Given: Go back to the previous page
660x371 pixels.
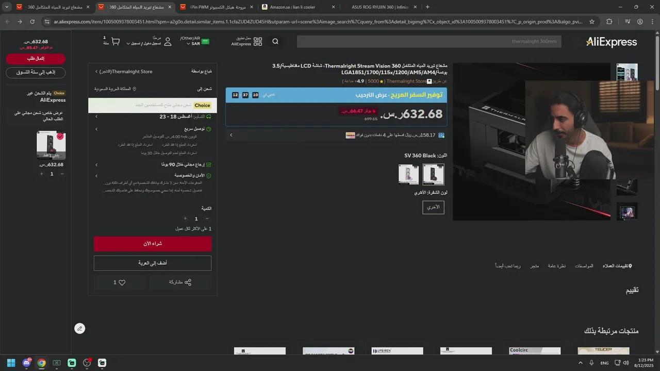Looking at the screenshot, I should 7,22.
